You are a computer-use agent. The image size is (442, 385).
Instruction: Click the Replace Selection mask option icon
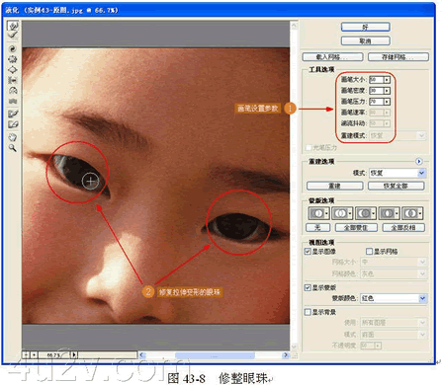point(318,213)
